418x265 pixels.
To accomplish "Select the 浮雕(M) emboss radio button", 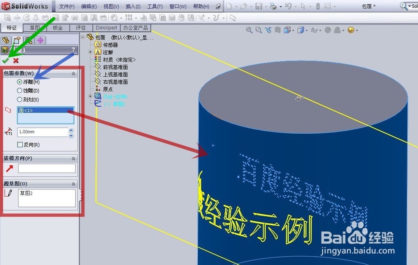I will (x=19, y=82).
